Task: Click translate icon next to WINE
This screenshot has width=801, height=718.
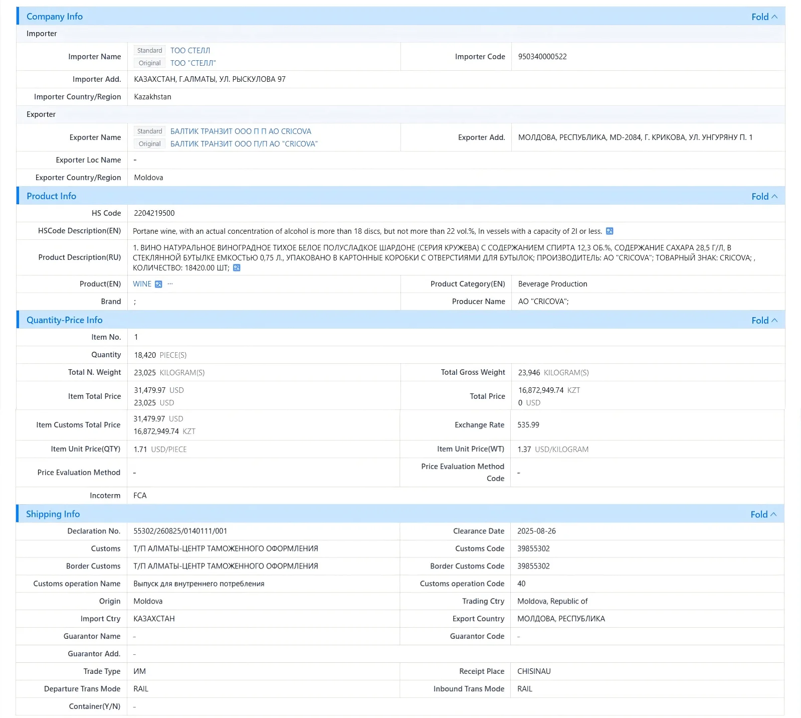Action: click(158, 284)
